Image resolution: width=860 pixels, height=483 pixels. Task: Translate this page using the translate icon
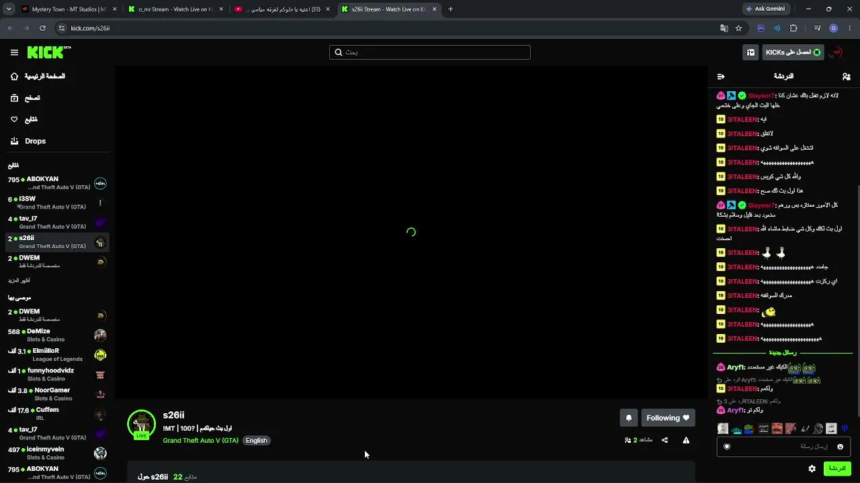(724, 28)
